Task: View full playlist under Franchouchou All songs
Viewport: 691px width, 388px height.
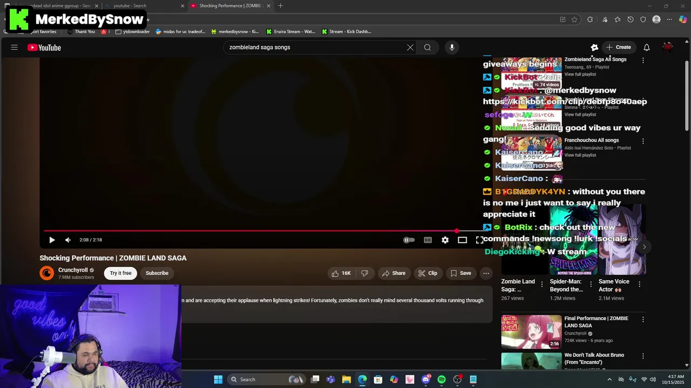Action: [x=580, y=155]
